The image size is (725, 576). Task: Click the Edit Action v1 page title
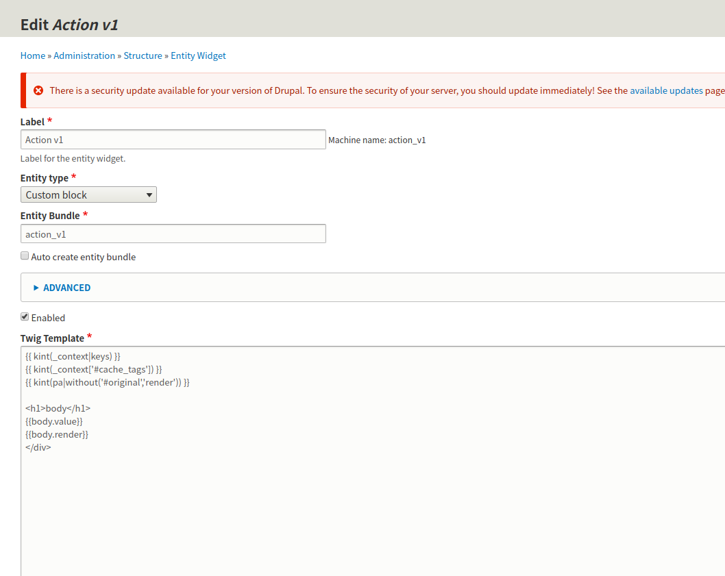tap(71, 24)
